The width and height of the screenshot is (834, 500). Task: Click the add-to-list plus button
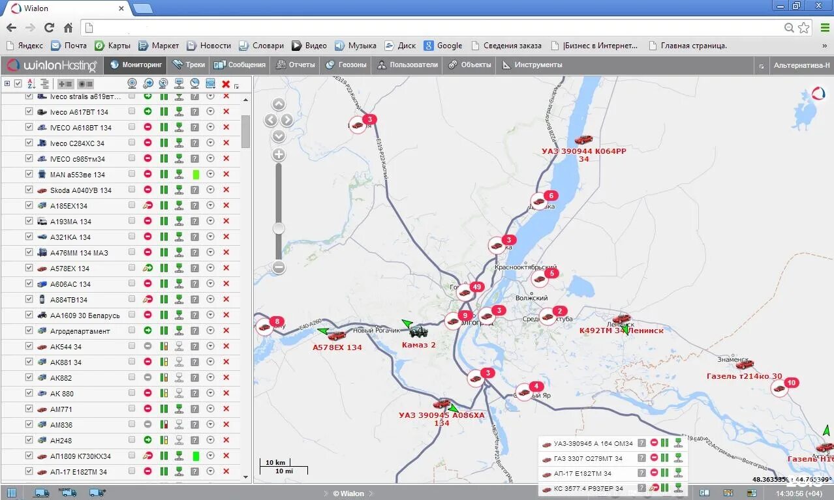[x=65, y=83]
